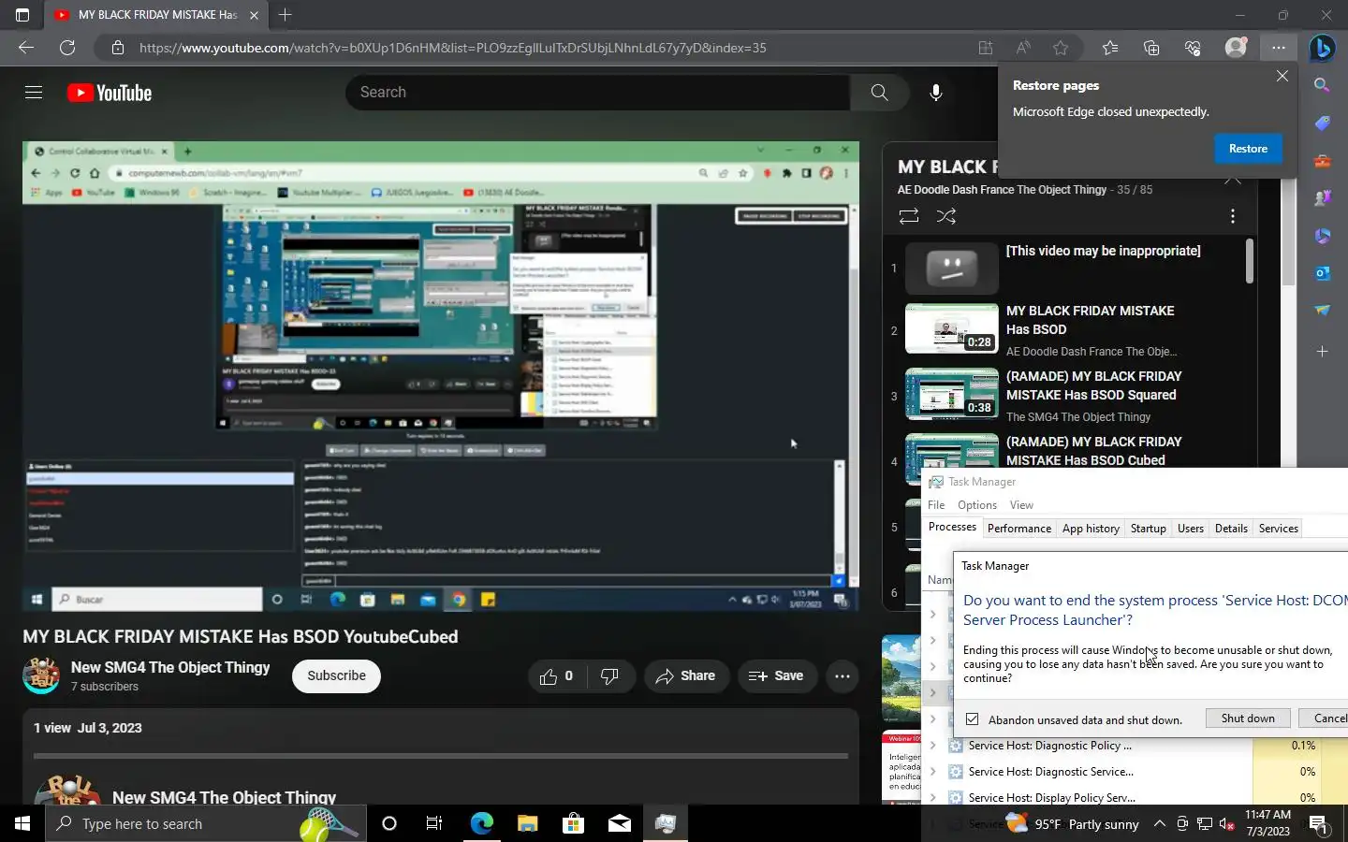The image size is (1348, 842).
Task: Open Edge tab actions menu
Action: [x=22, y=15]
